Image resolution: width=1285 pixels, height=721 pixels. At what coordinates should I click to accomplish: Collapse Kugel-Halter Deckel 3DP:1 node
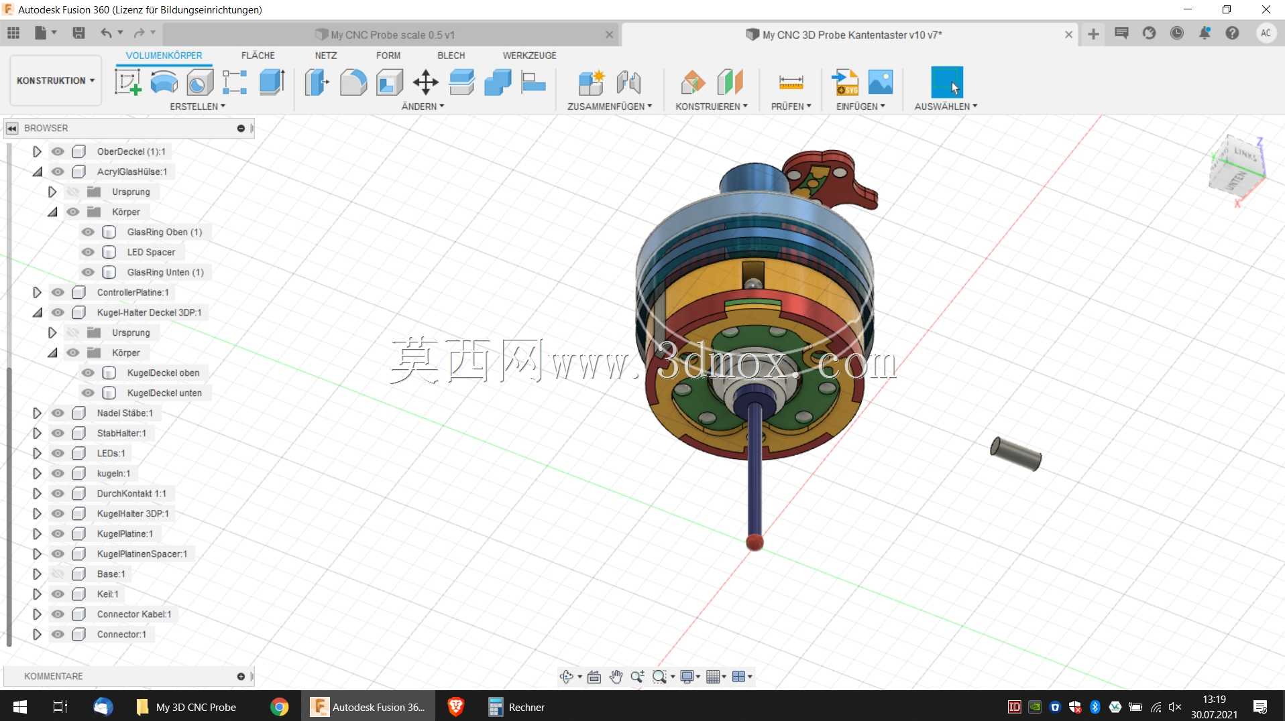tap(37, 312)
